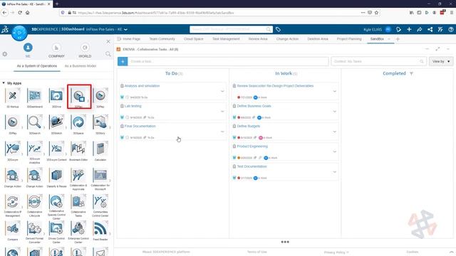Launch Enterprise Control Center app
The height and width of the screenshot is (256, 456).
[x=78, y=228]
